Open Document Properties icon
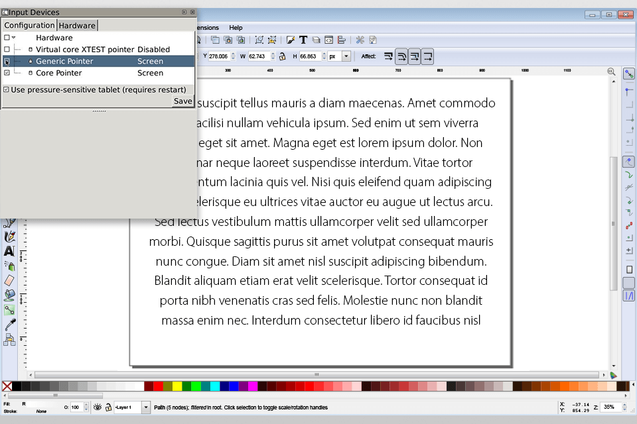This screenshot has width=637, height=424. (x=373, y=40)
